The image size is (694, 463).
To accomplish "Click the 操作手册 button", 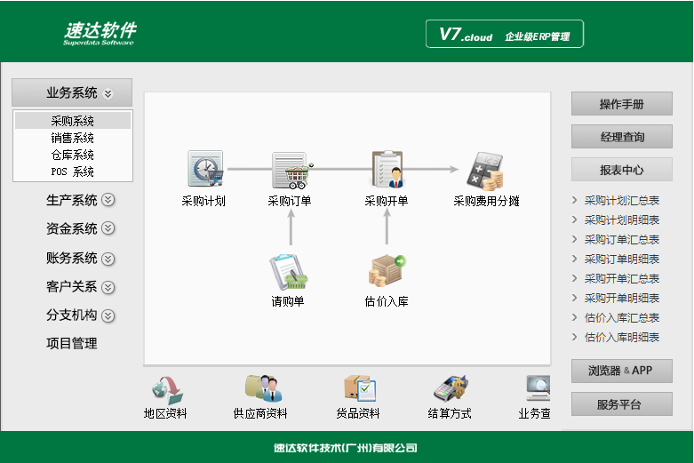I will click(x=622, y=104).
